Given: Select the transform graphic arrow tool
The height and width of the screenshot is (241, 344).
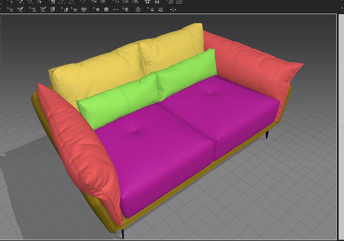Looking at the screenshot, I should pyautogui.click(x=65, y=9).
